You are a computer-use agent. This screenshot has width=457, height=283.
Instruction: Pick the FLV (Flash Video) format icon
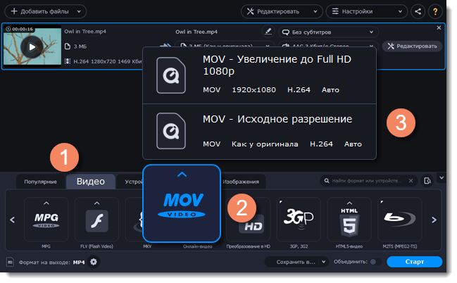pos(96,220)
